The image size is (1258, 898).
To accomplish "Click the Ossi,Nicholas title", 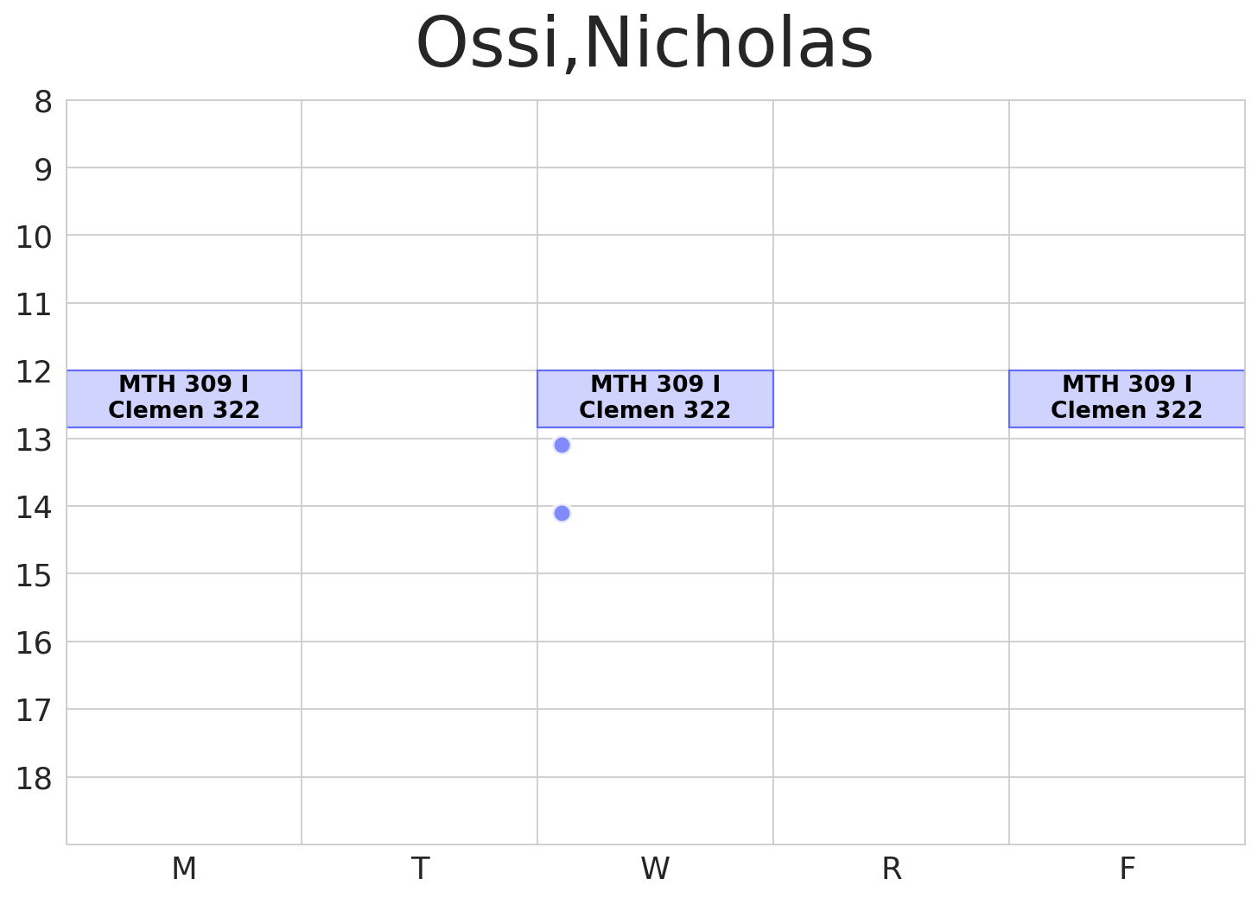I will coord(645,45).
